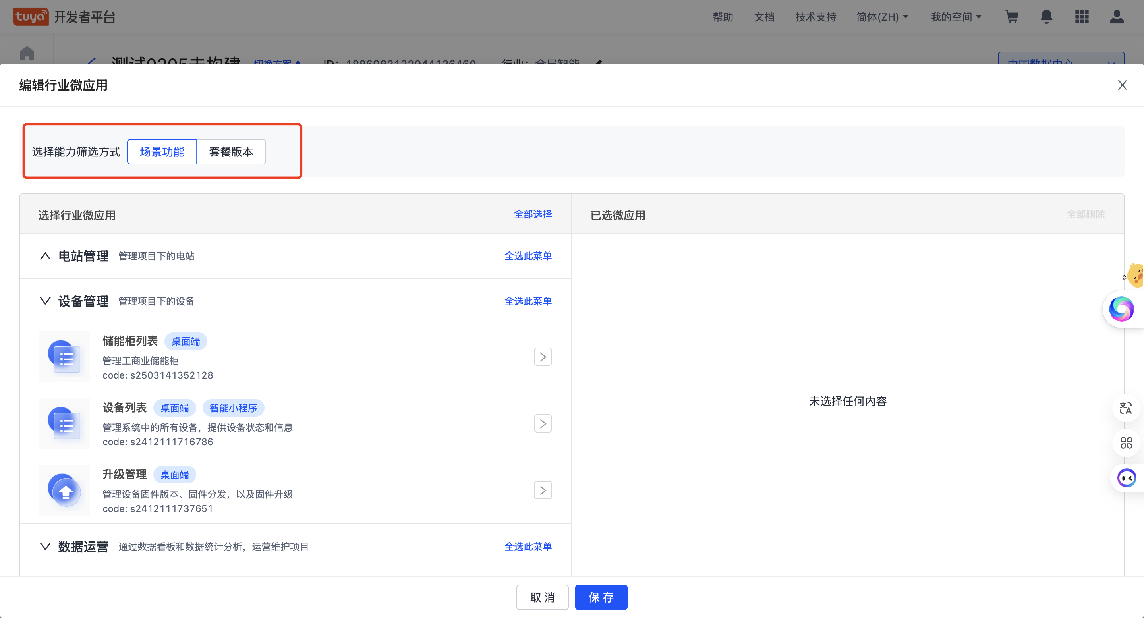
Task: Click 全选此菜单 for 设备管理
Action: (x=528, y=301)
